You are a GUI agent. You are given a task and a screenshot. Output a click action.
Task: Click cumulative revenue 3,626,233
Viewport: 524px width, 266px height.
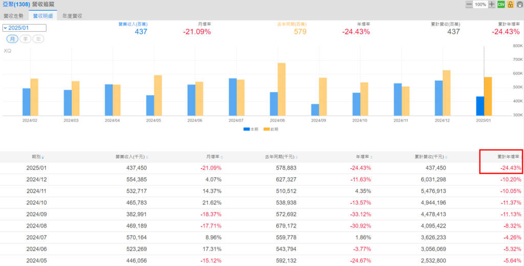pos(433,238)
